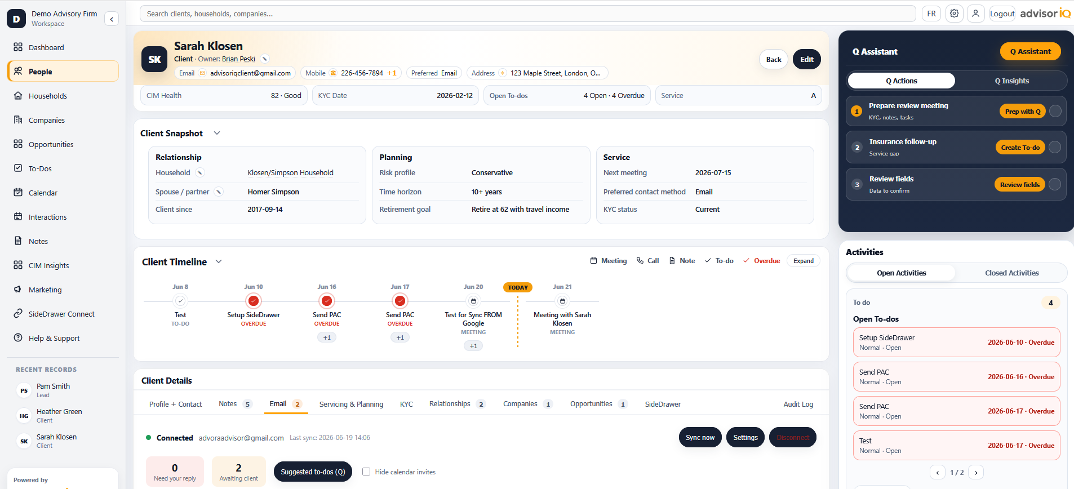Open the Dashboard sidebar icon
Image resolution: width=1074 pixels, height=489 pixels.
tap(18, 47)
